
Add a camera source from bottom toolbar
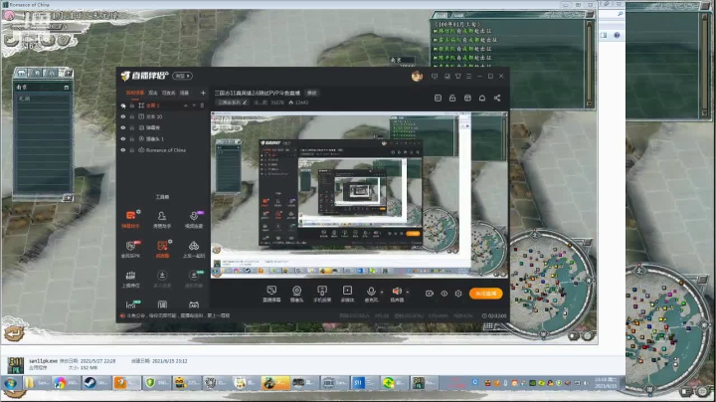[296, 294]
